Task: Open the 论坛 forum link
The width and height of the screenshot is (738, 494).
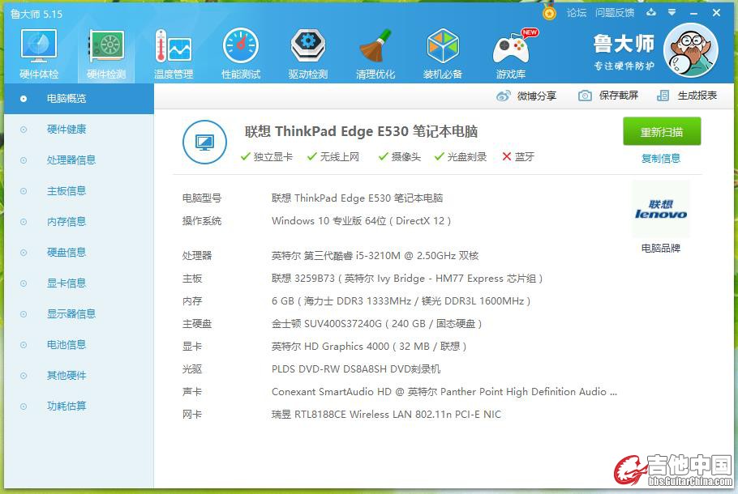Action: [x=577, y=13]
